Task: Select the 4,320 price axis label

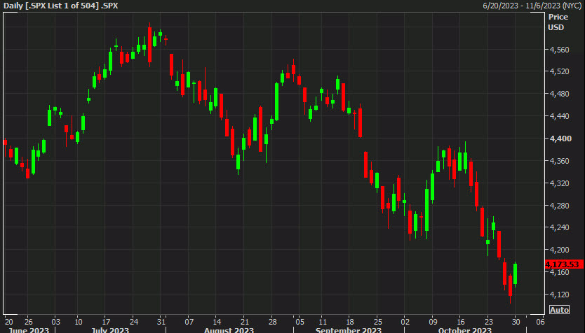Action: pos(560,183)
